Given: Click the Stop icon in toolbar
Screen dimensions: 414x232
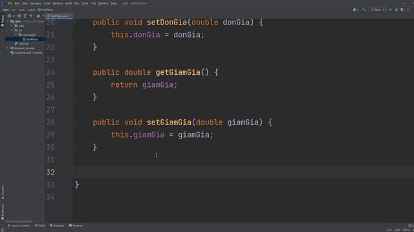Looking at the screenshot, I should [408, 10].
